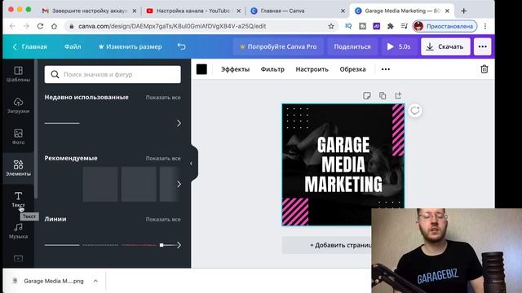Go to the Chrome home page
The image size is (522, 293).
tap(54, 26)
